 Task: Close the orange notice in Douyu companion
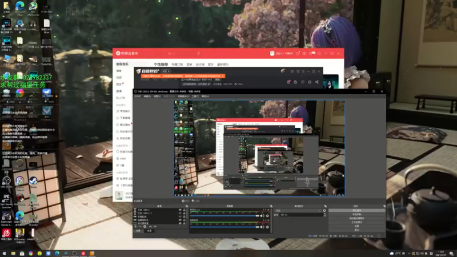coord(223,76)
